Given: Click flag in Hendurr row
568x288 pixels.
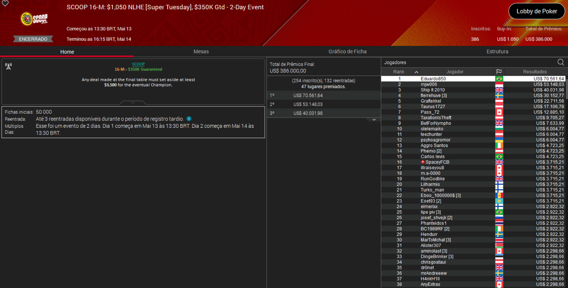Looking at the screenshot, I should pyautogui.click(x=499, y=234).
